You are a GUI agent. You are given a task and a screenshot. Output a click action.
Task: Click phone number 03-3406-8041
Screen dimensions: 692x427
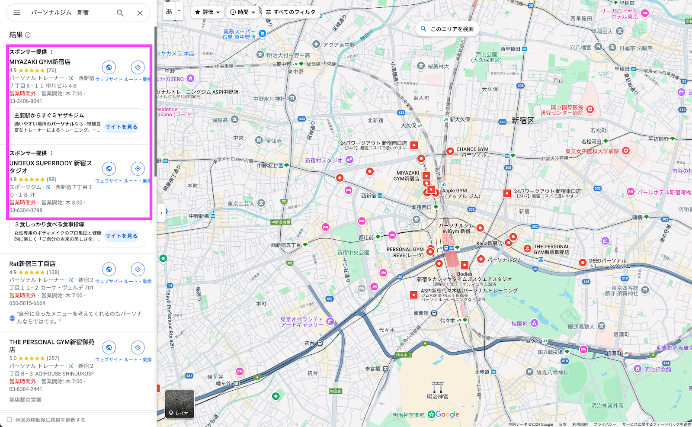click(26, 101)
